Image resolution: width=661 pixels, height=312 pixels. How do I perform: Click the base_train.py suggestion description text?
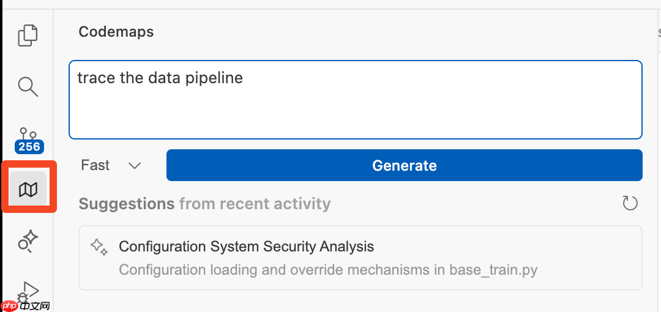point(328,270)
